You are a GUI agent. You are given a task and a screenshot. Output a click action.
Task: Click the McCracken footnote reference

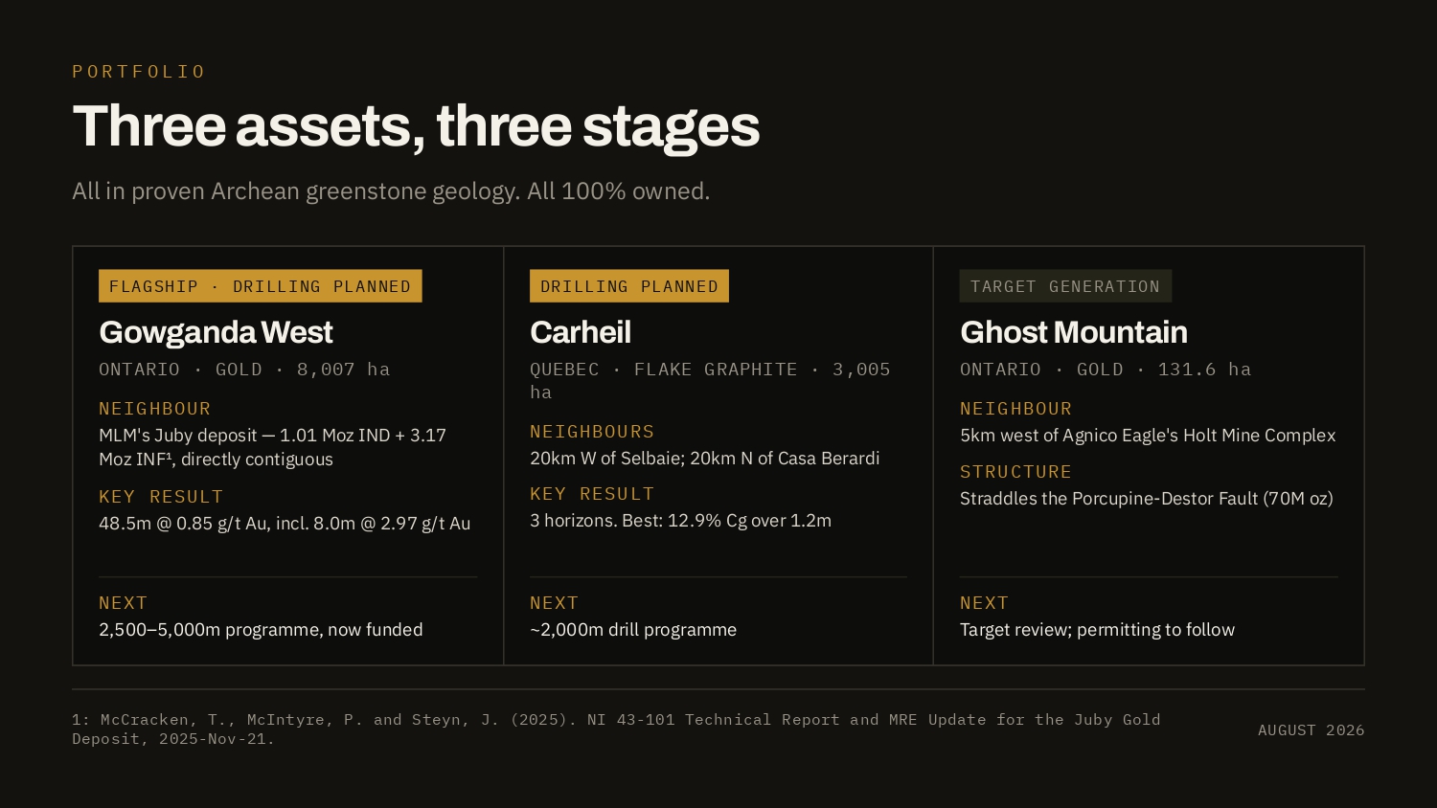pyautogui.click(x=616, y=729)
